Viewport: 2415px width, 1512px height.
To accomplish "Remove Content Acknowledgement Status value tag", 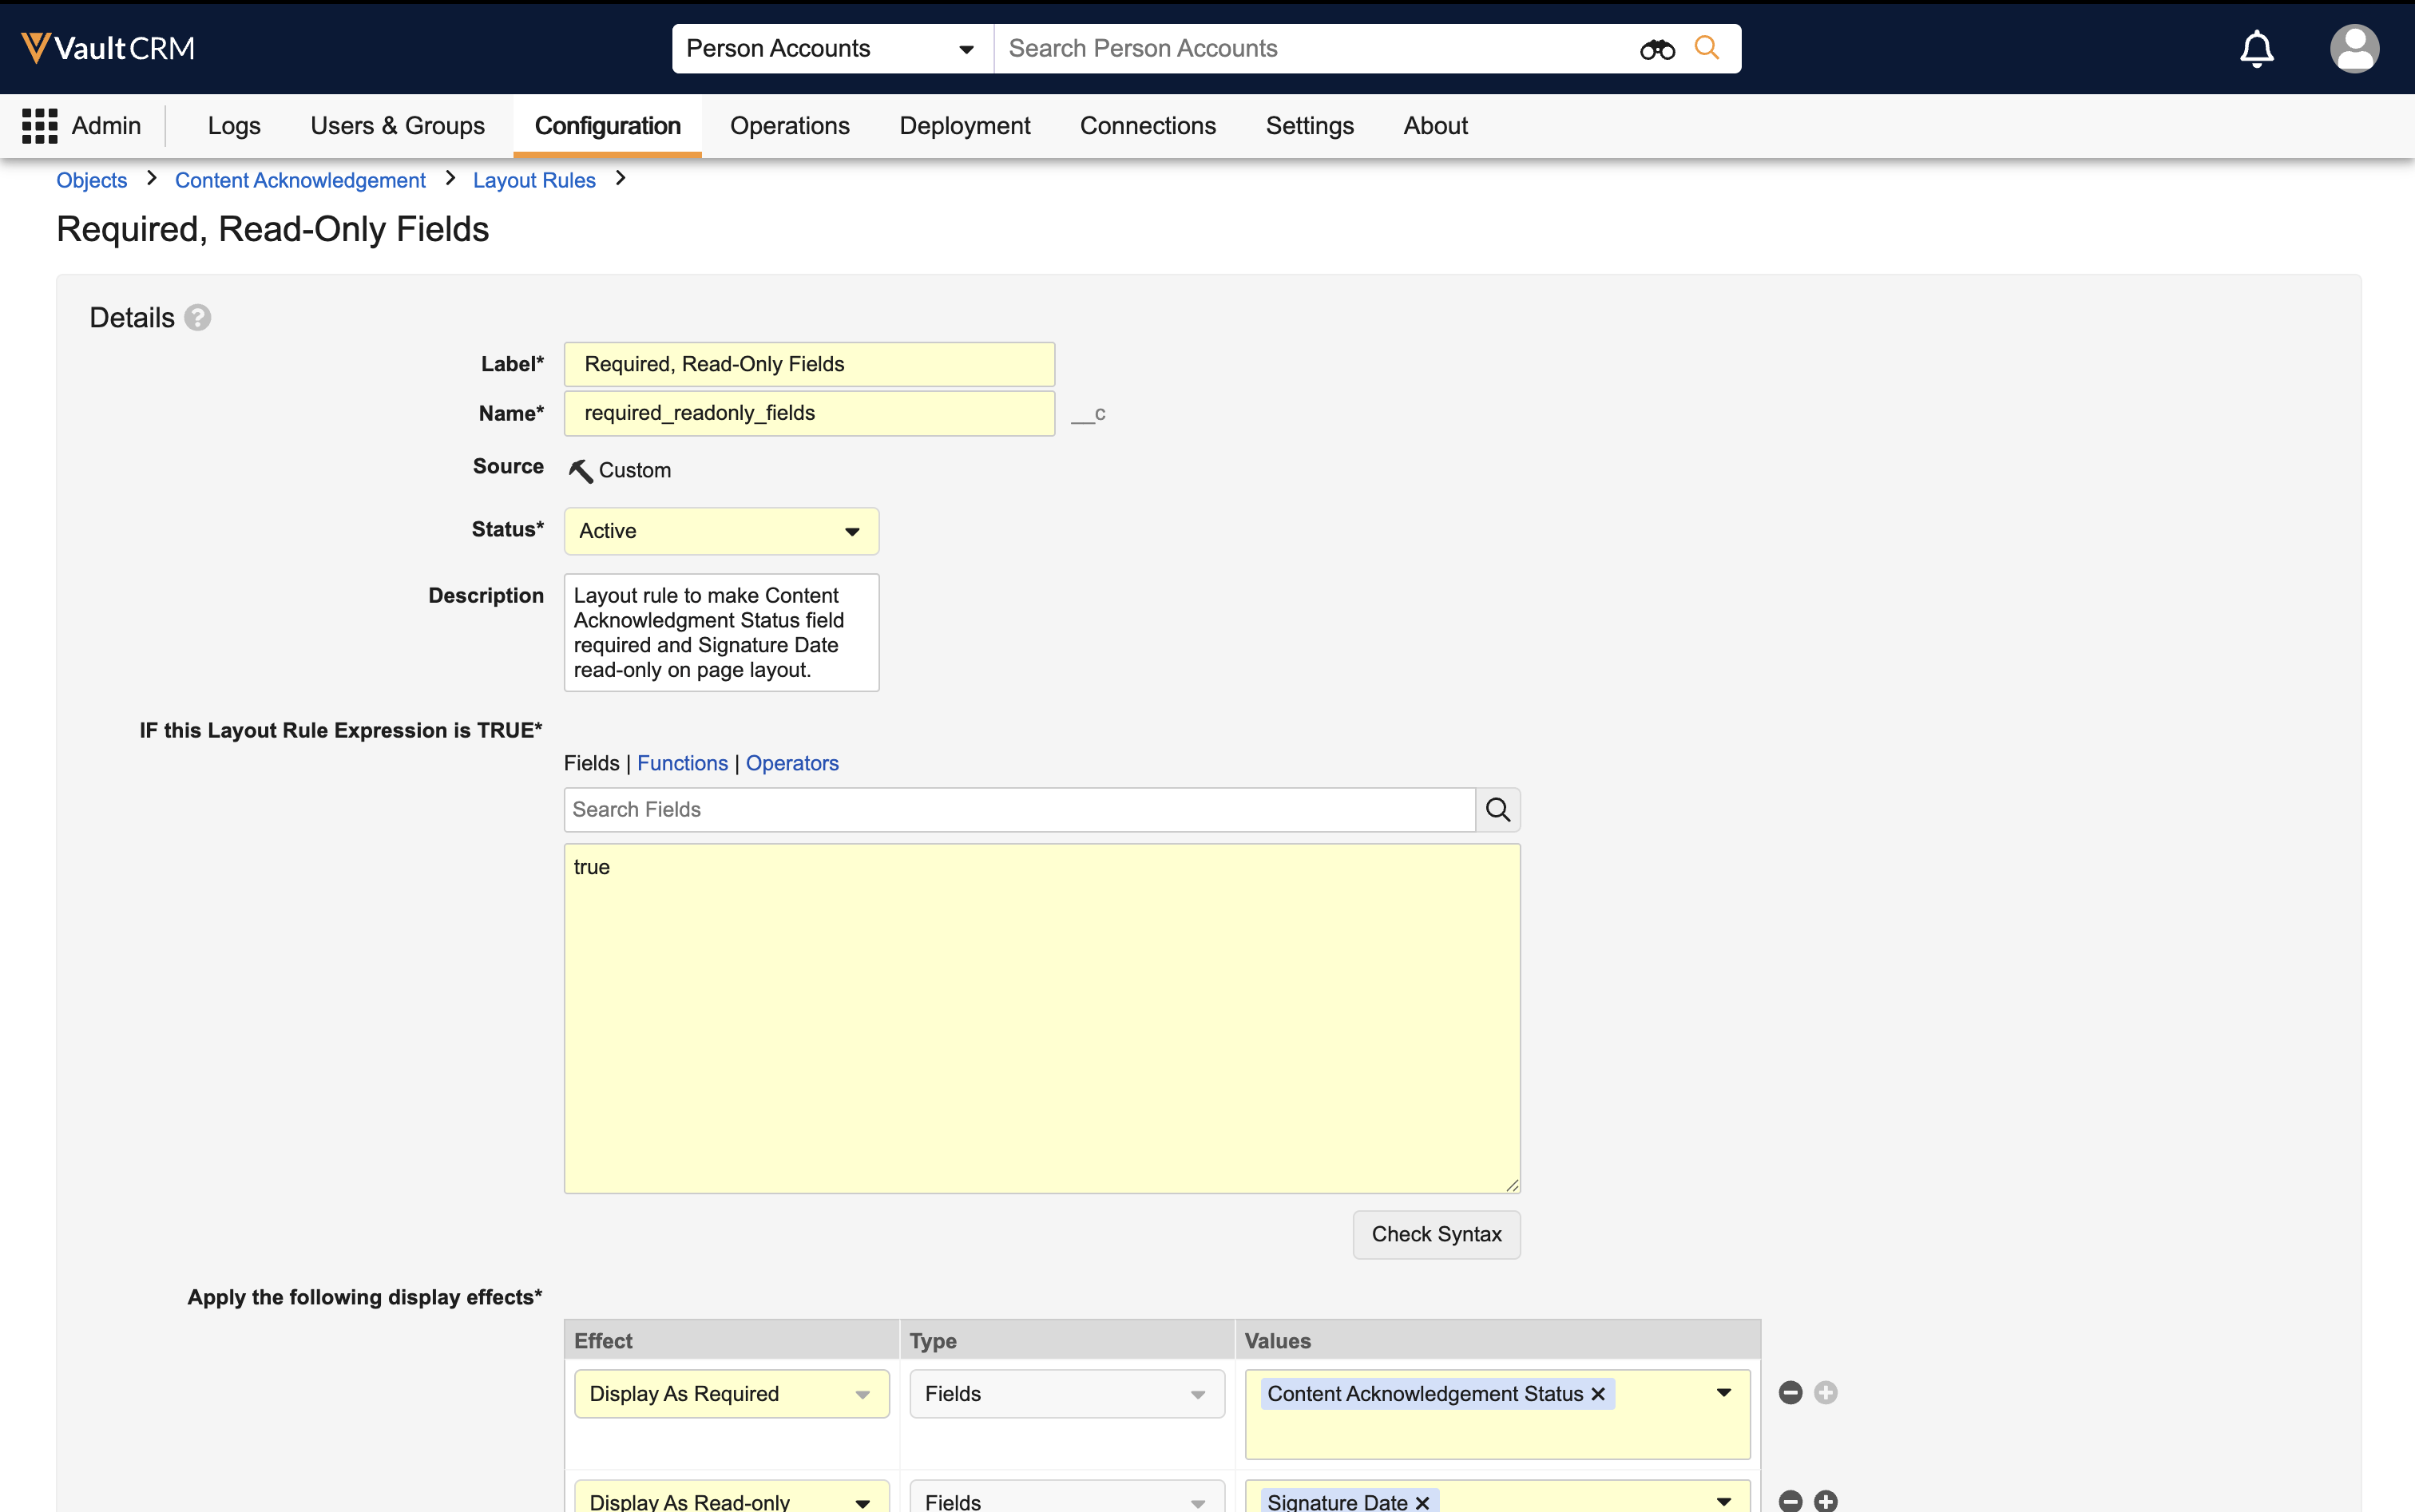I will [x=1598, y=1394].
